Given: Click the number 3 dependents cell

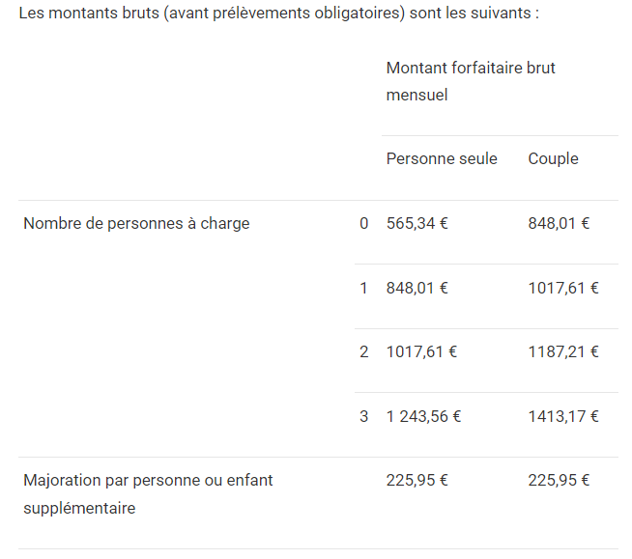Looking at the screenshot, I should tap(364, 416).
